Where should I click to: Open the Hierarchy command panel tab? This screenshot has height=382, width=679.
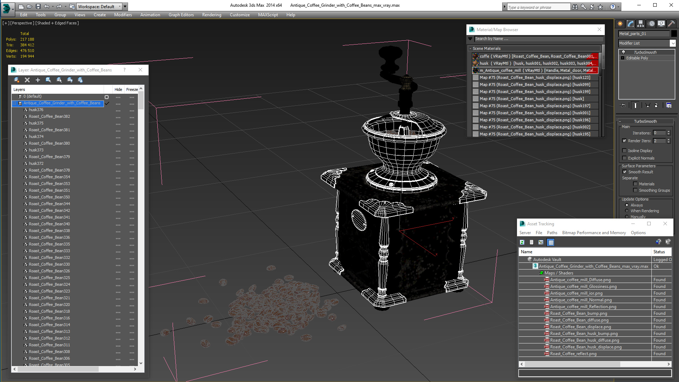coord(640,24)
